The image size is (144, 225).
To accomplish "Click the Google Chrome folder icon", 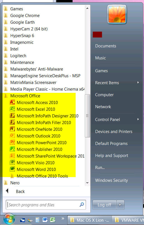I will [x=6, y=15].
